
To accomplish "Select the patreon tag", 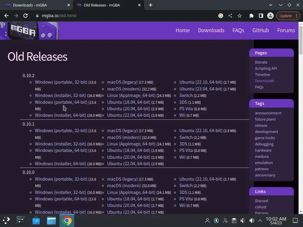I will point(262,169).
